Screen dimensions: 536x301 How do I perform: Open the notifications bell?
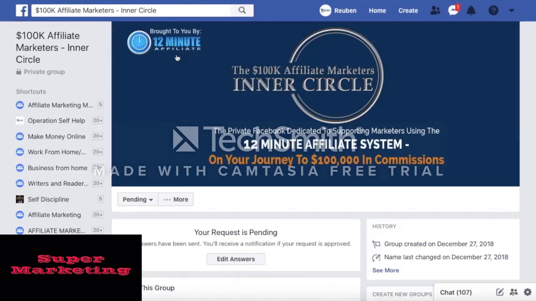point(471,10)
